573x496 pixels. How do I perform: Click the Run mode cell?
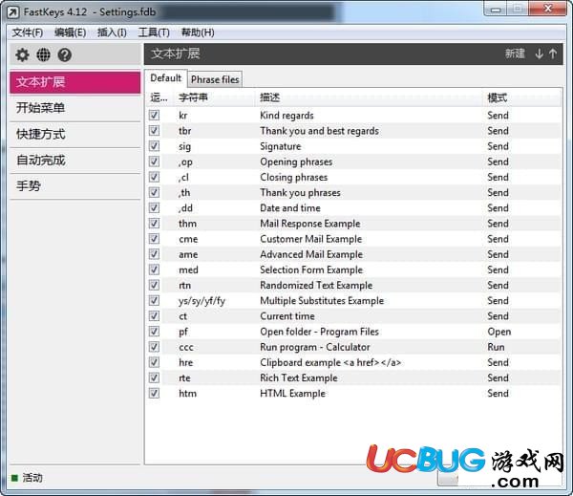click(x=496, y=347)
